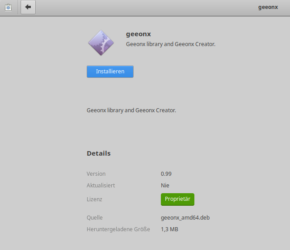
Task: Click the empty header bar area
Action: pos(143,7)
